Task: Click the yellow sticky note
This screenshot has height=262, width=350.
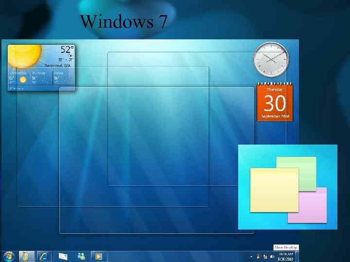Action: (274, 190)
